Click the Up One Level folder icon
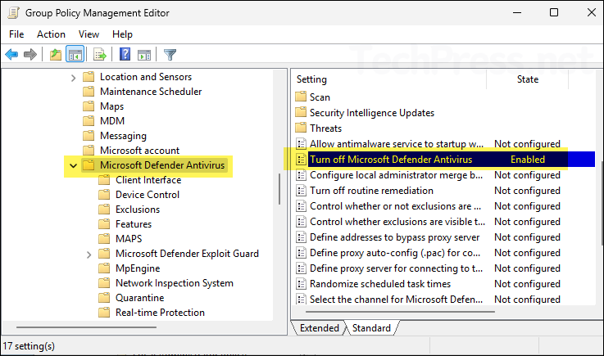 56,54
